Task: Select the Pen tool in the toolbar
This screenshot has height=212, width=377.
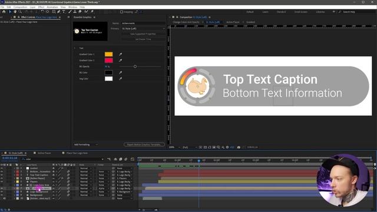Action: click(59, 12)
